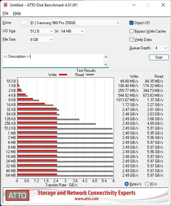Click the 128 KB row label

[x=10, y=119]
